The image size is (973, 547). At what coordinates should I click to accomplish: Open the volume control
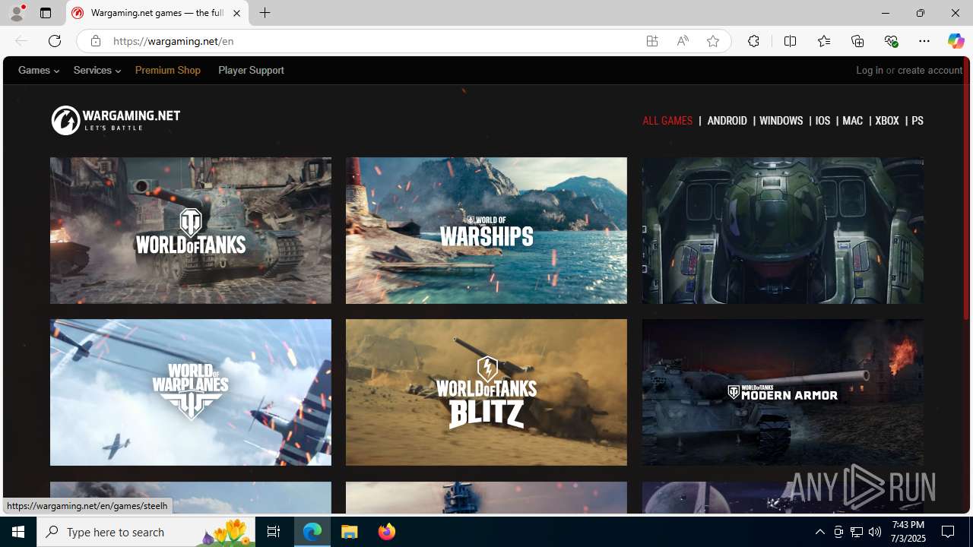pyautogui.click(x=875, y=532)
